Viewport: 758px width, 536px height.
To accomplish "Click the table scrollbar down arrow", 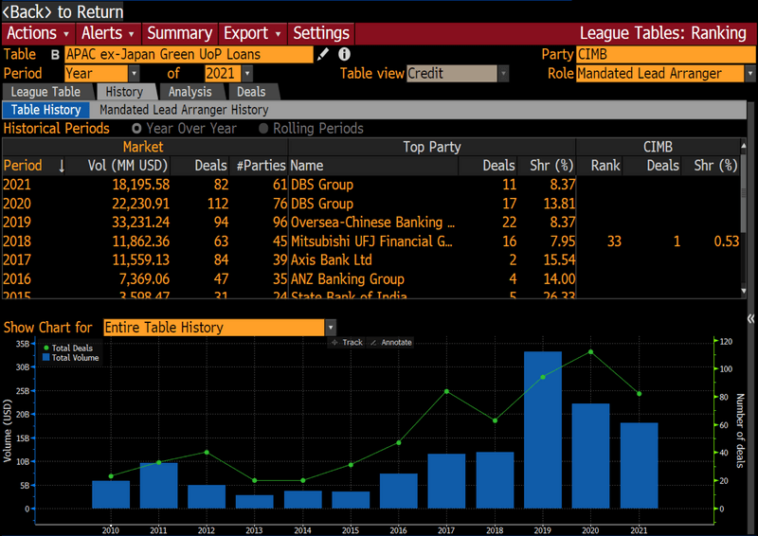I will 744,291.
